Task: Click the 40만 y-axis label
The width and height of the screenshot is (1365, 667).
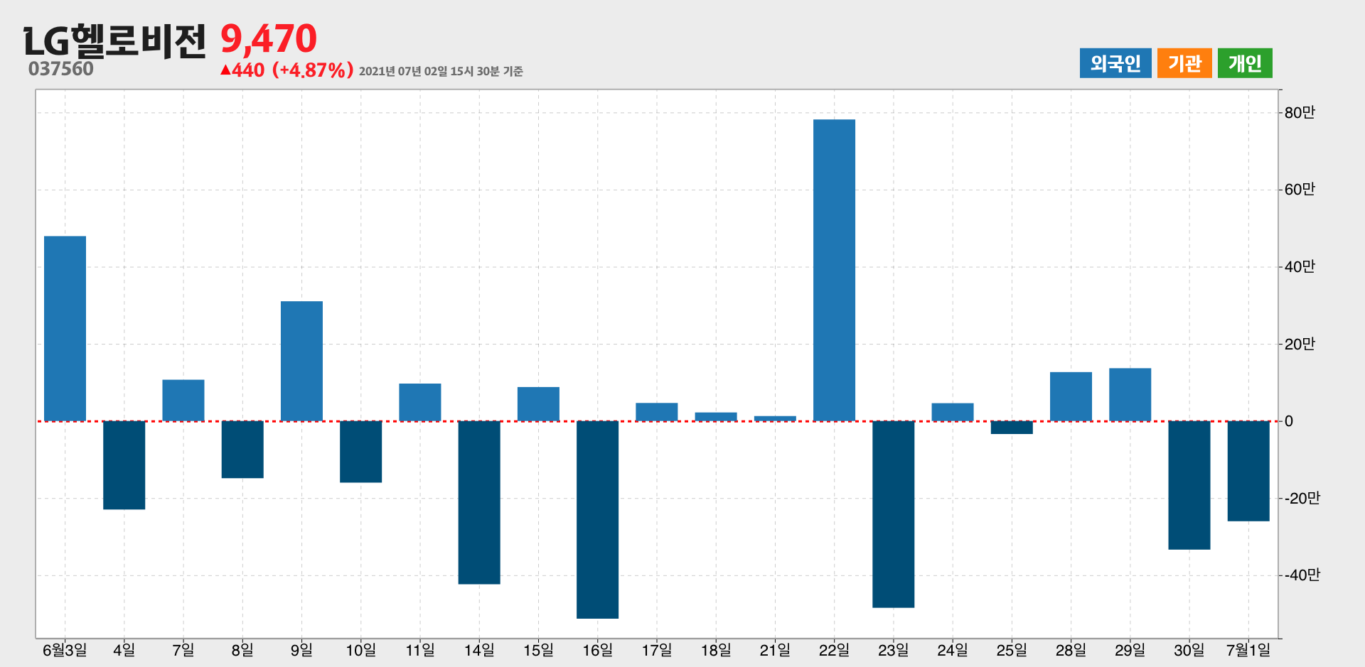Action: point(1300,267)
